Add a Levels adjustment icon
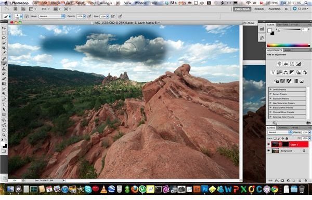This screenshot has height=200, width=312. (x=285, y=64)
